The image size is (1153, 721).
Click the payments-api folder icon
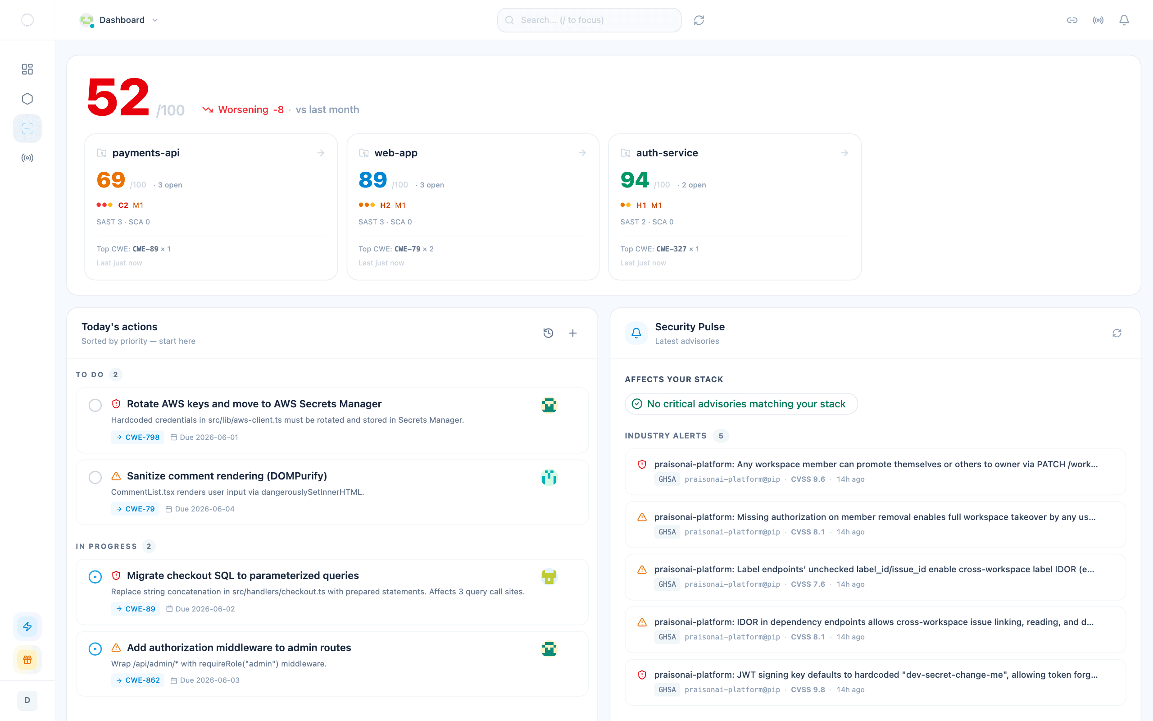(101, 153)
